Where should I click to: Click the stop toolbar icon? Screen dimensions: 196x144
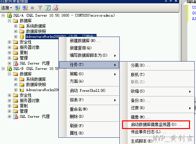[x=33, y=8]
